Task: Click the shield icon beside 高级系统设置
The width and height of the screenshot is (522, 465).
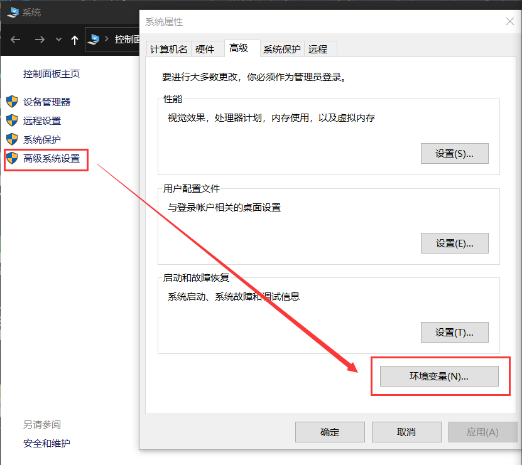Action: tap(12, 158)
